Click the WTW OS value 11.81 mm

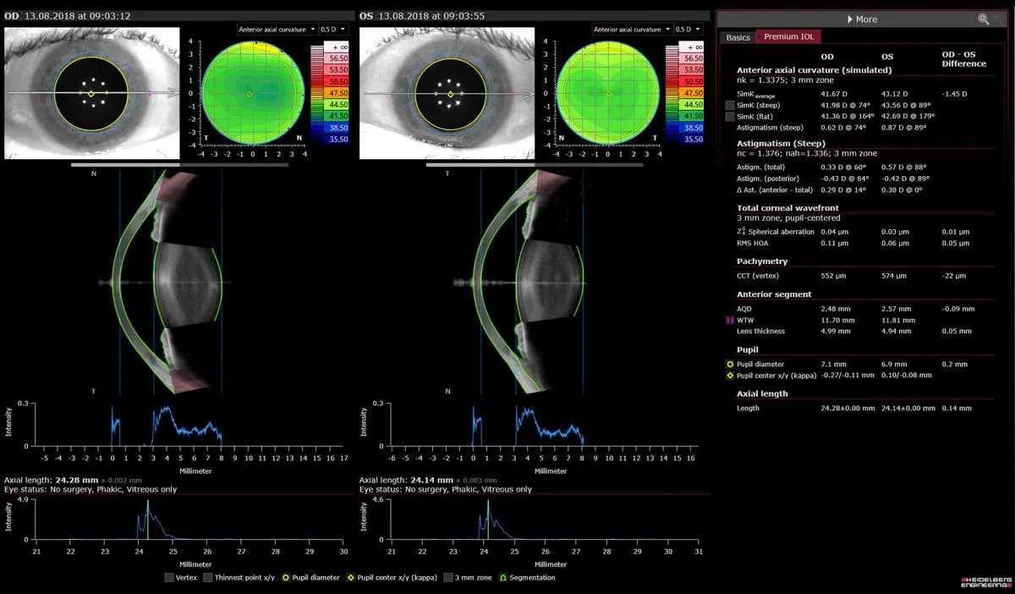coord(898,321)
